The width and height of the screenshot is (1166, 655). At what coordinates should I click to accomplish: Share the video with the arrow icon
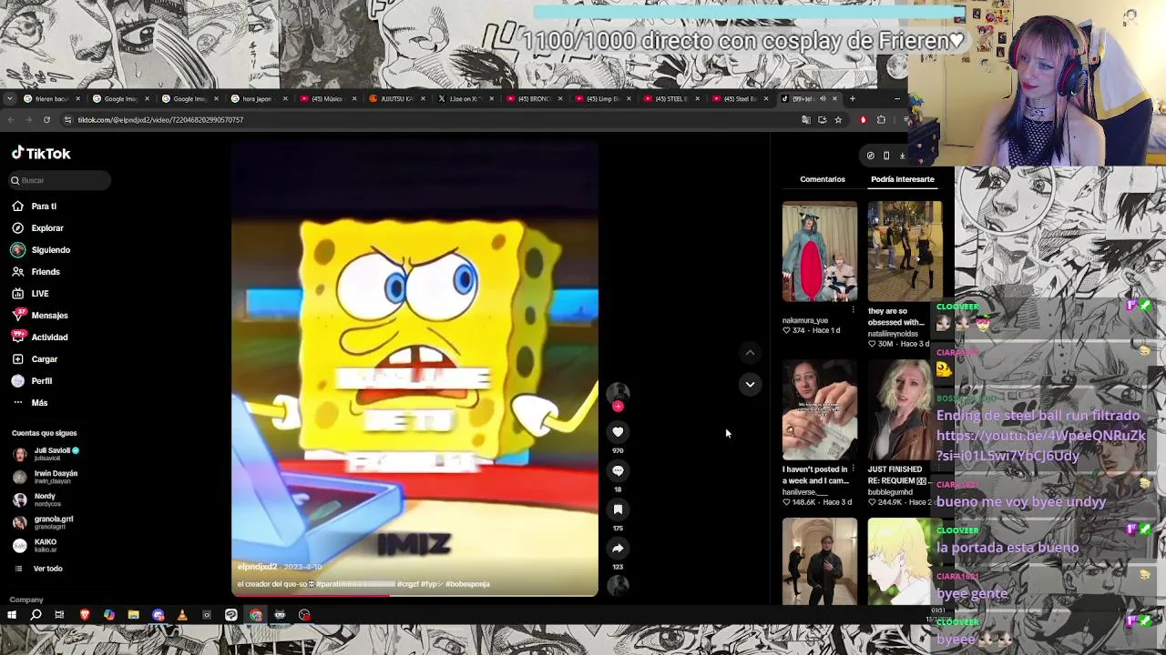coord(618,549)
